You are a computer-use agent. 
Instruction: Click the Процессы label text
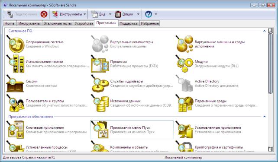[x=119, y=62]
